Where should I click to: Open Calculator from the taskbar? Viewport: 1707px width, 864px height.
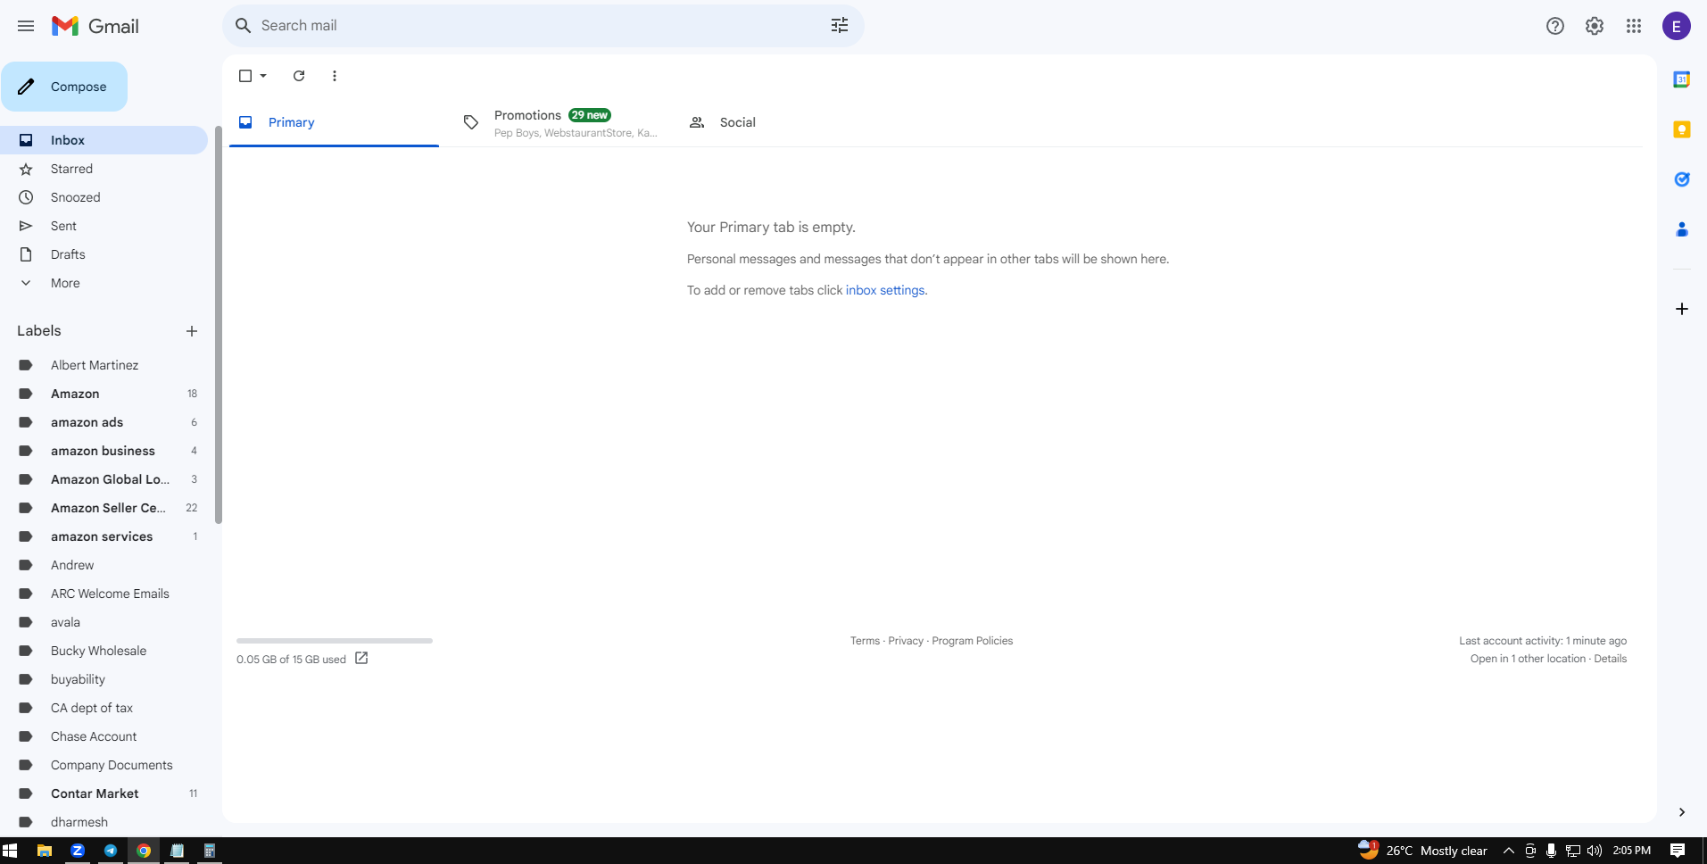210,851
